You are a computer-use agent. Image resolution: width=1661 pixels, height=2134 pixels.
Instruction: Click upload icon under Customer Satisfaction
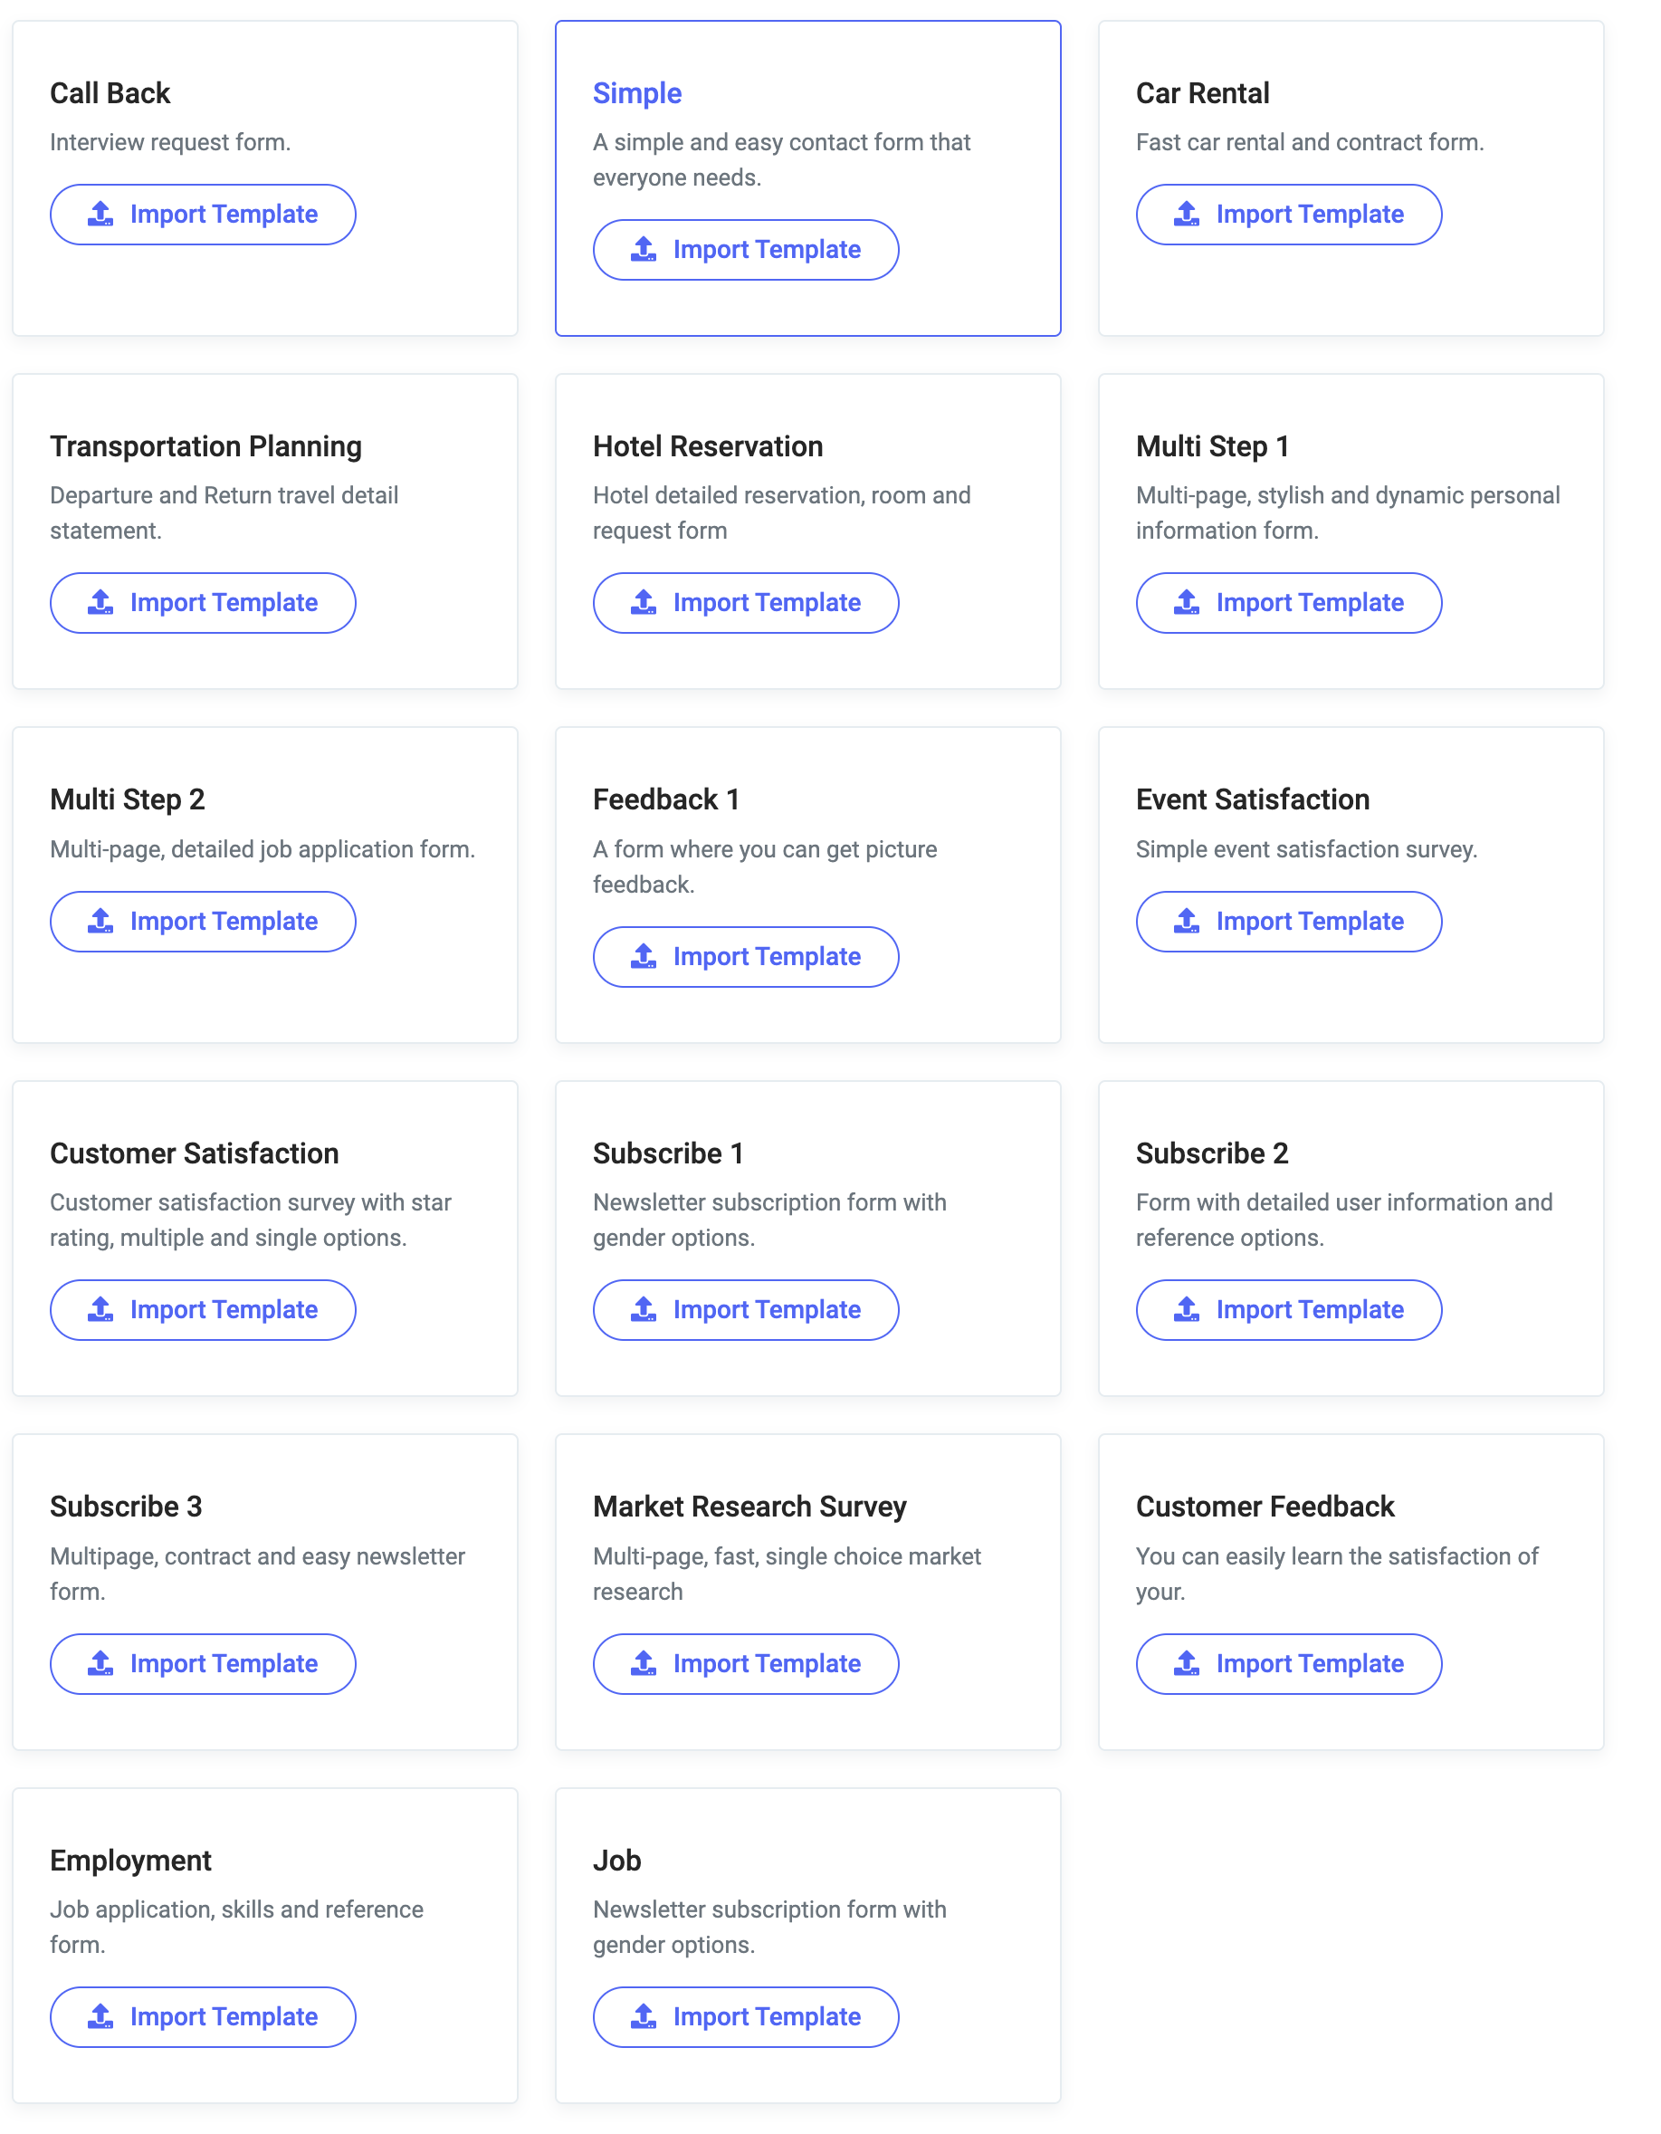pyautogui.click(x=100, y=1310)
